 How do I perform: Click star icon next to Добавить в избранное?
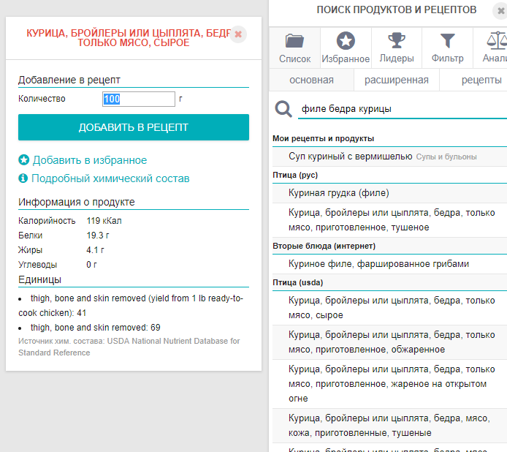(23, 160)
